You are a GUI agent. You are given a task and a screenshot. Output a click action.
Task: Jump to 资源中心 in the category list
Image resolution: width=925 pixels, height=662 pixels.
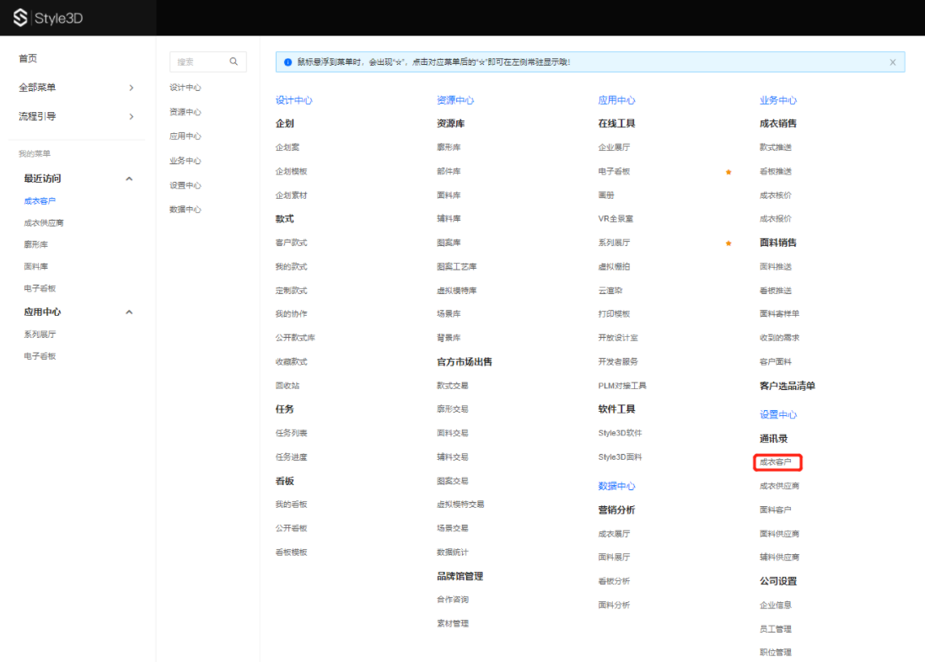(185, 112)
